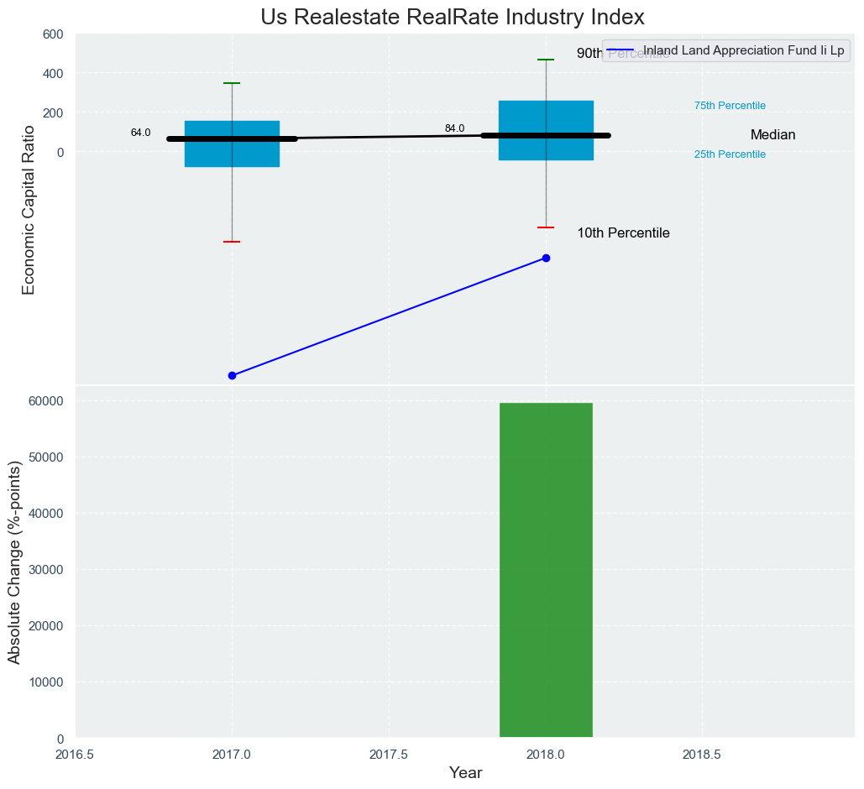Screen dimensions: 864x789
Task: Click the blue data point for 2017
Action: click(232, 375)
